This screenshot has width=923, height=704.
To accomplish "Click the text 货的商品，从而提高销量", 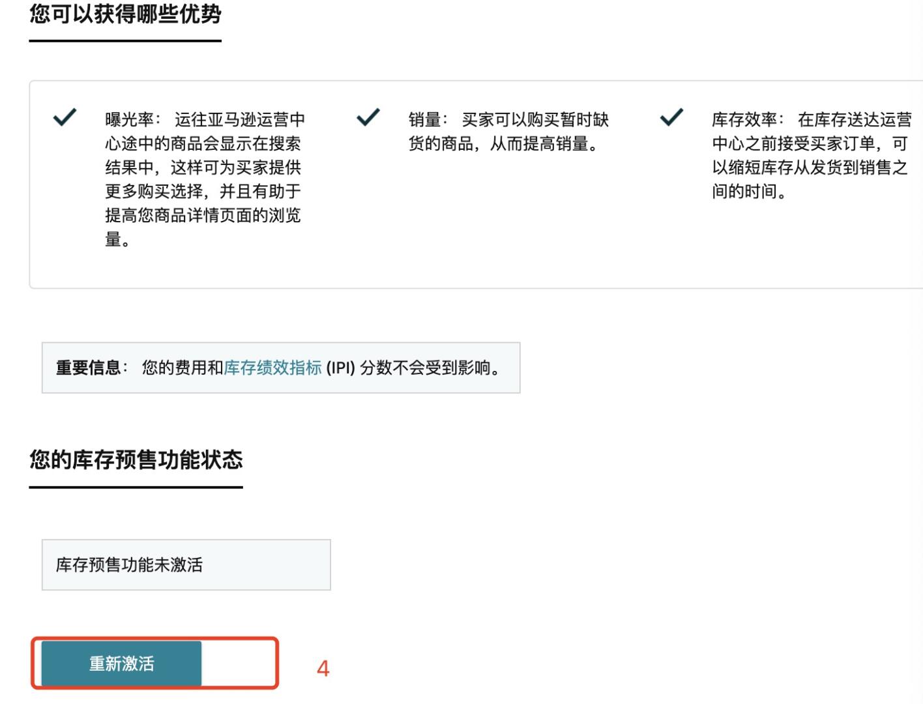I will [503, 143].
